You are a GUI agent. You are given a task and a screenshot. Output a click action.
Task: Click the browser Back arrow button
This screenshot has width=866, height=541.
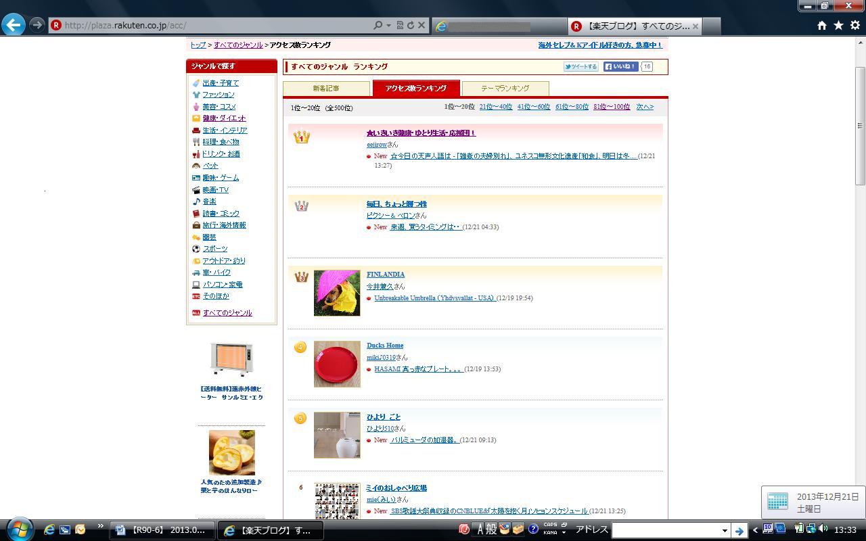coord(14,25)
